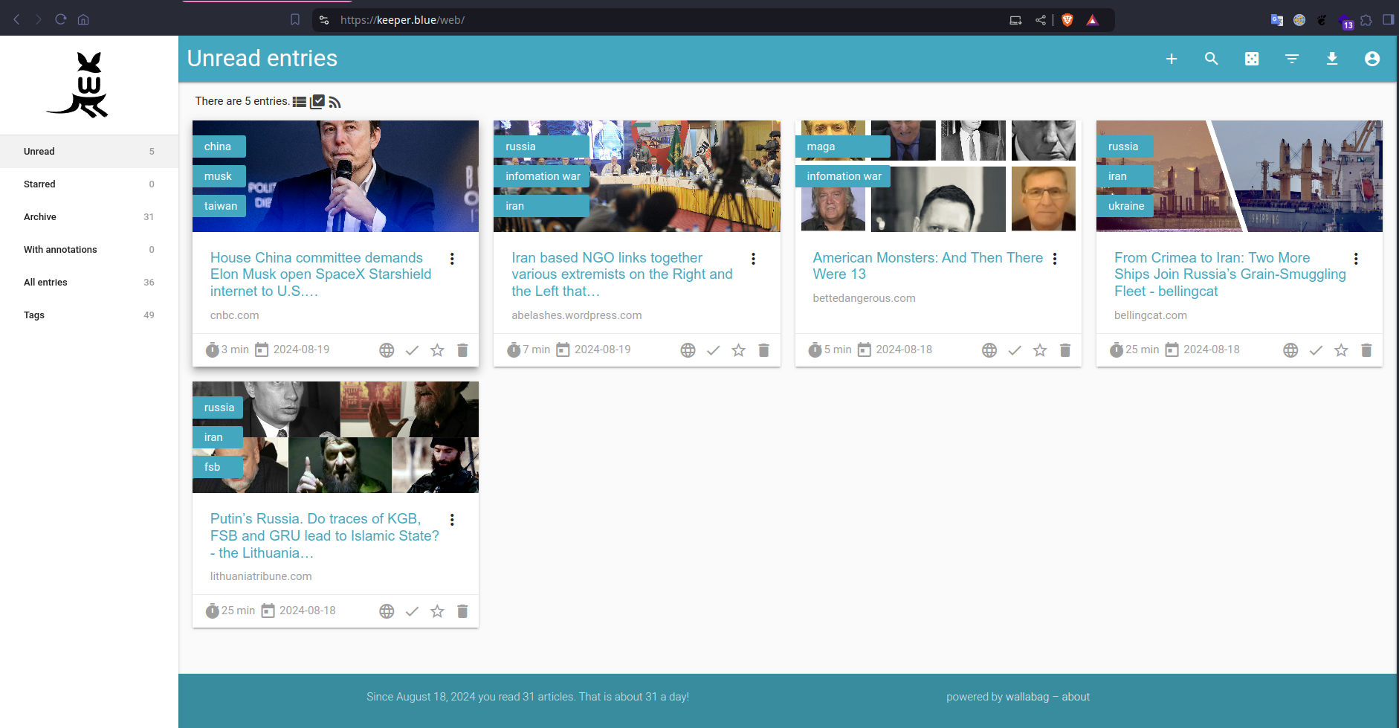Star the American Monsters article

pyautogui.click(x=1040, y=350)
